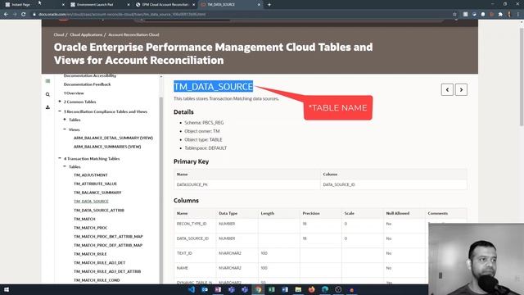This screenshot has width=524, height=295.
Task: Open TM_MATCH_RULE_COND in the table list
Action: click(x=97, y=280)
